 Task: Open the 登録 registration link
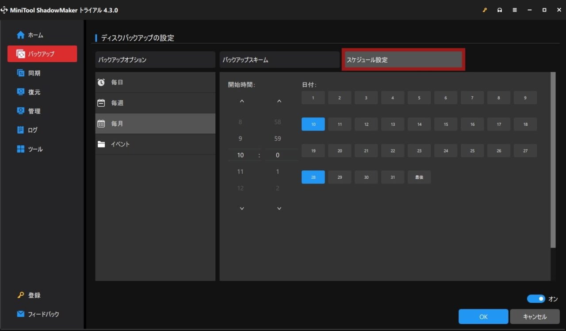[34, 295]
